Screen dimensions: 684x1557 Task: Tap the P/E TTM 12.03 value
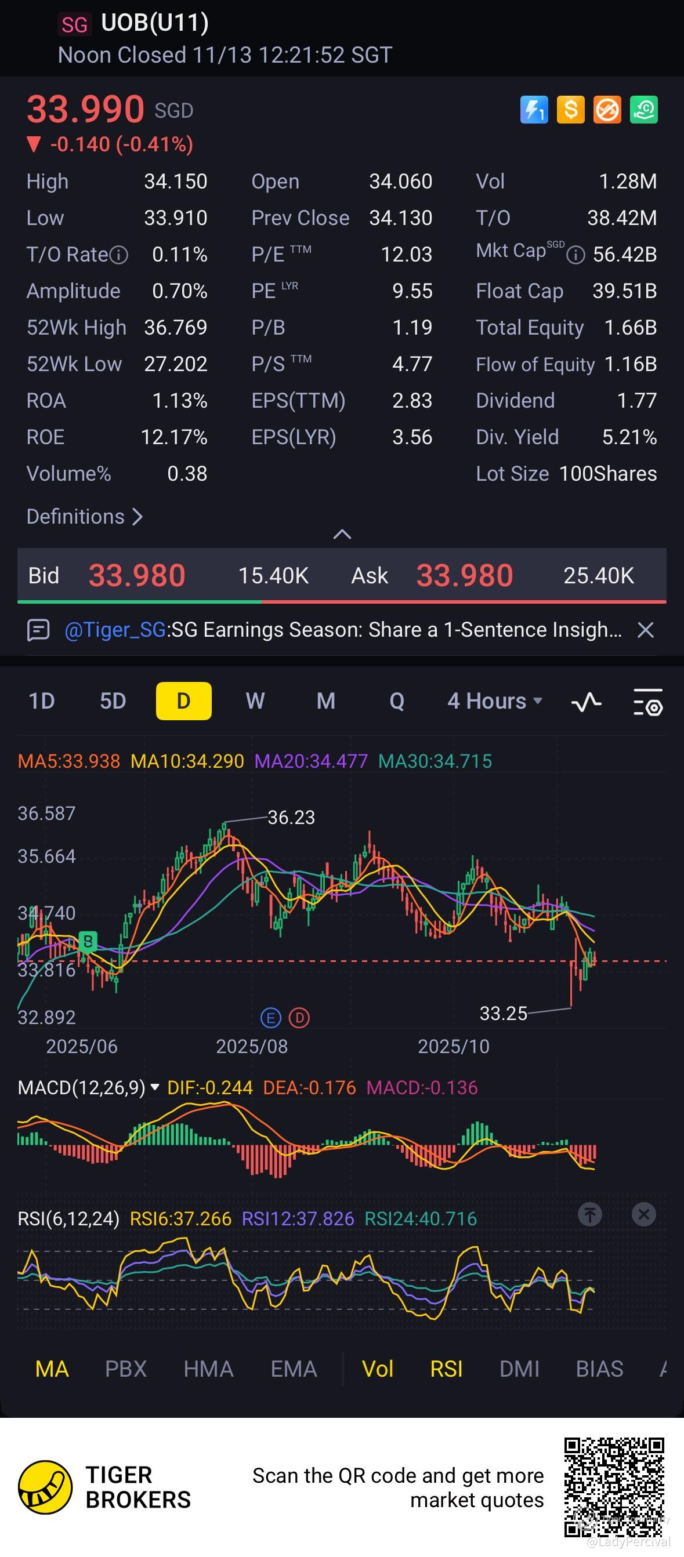pos(407,255)
